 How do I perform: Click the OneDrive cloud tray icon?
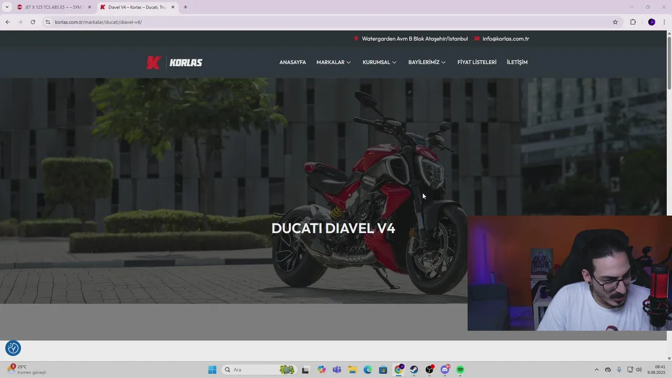point(608,370)
